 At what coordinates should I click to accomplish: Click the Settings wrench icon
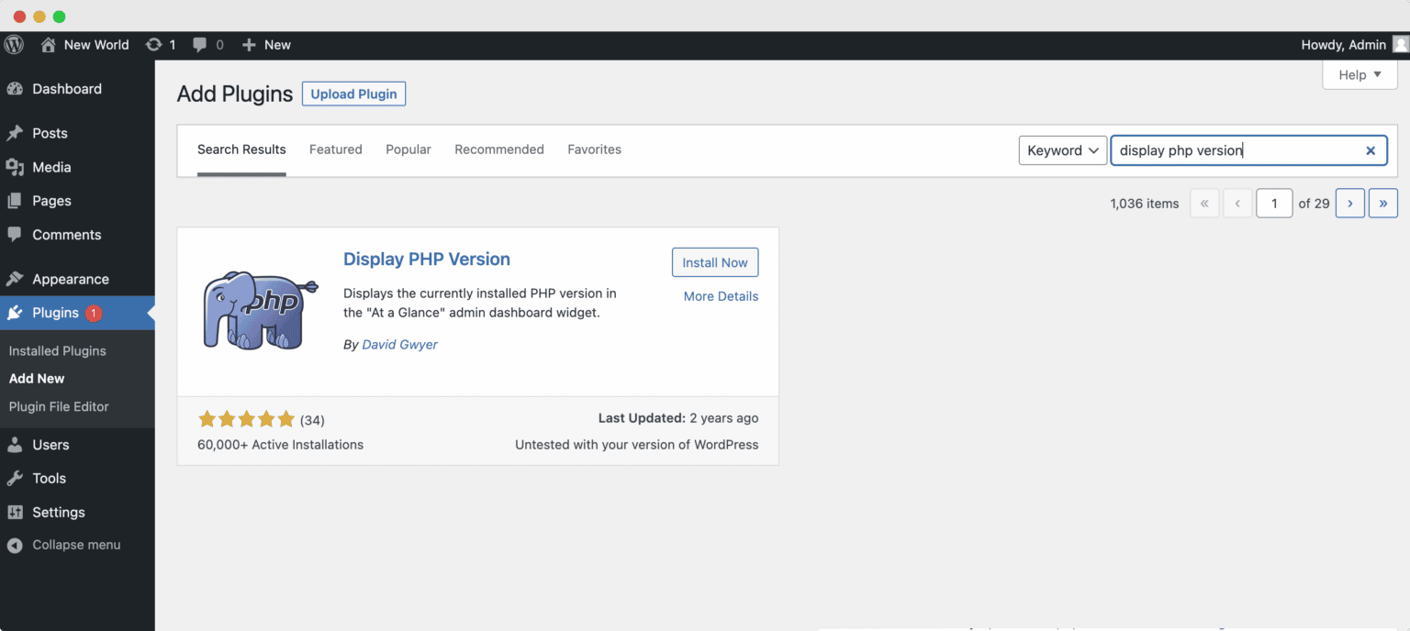coord(17,512)
